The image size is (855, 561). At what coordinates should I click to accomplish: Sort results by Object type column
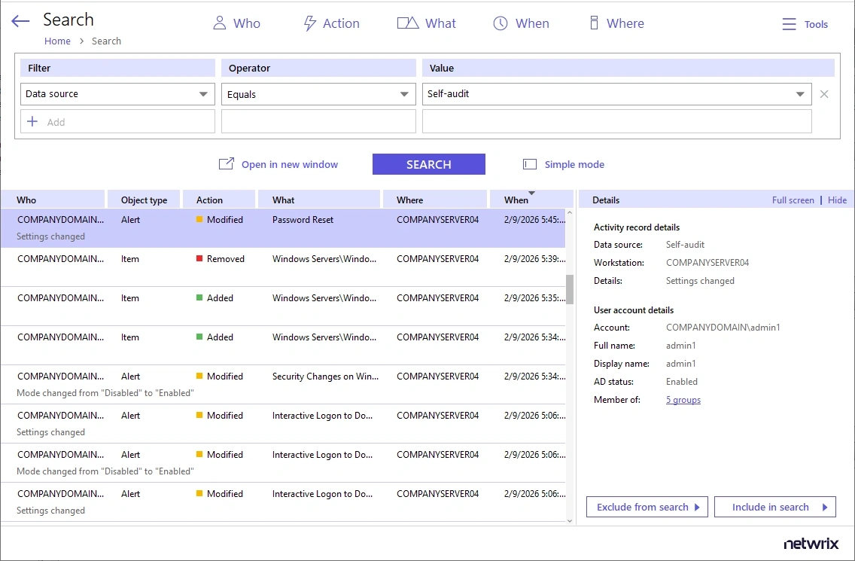pos(144,200)
